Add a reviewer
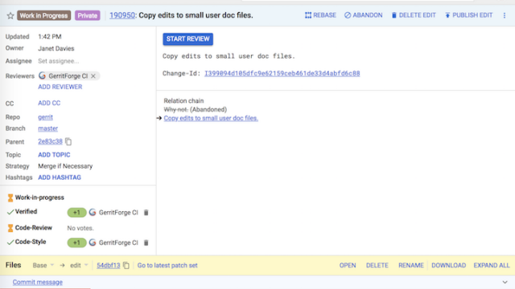The image size is (515, 289). click(x=60, y=87)
